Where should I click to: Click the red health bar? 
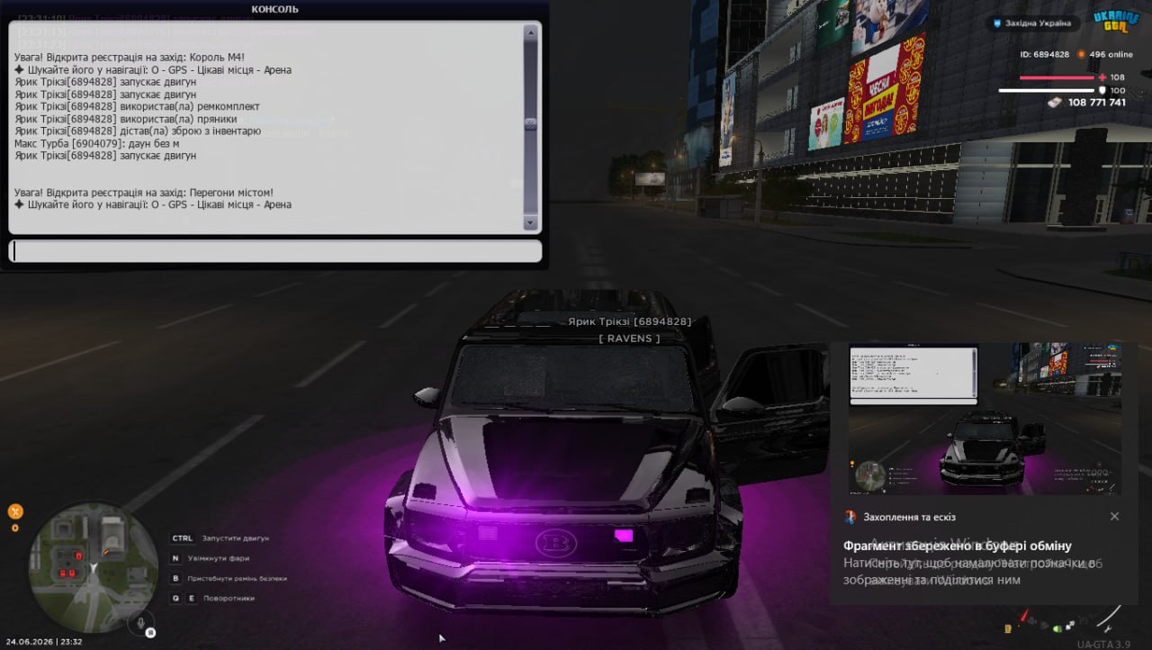[x=1057, y=77]
